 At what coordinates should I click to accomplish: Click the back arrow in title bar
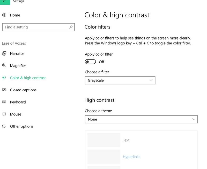[x=4, y=1]
